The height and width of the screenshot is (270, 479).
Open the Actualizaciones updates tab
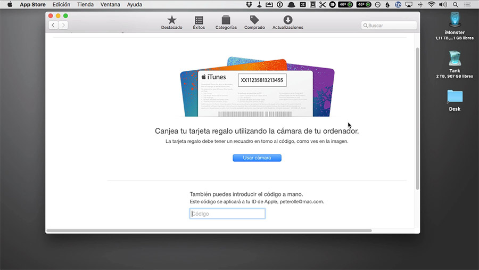pyautogui.click(x=288, y=22)
